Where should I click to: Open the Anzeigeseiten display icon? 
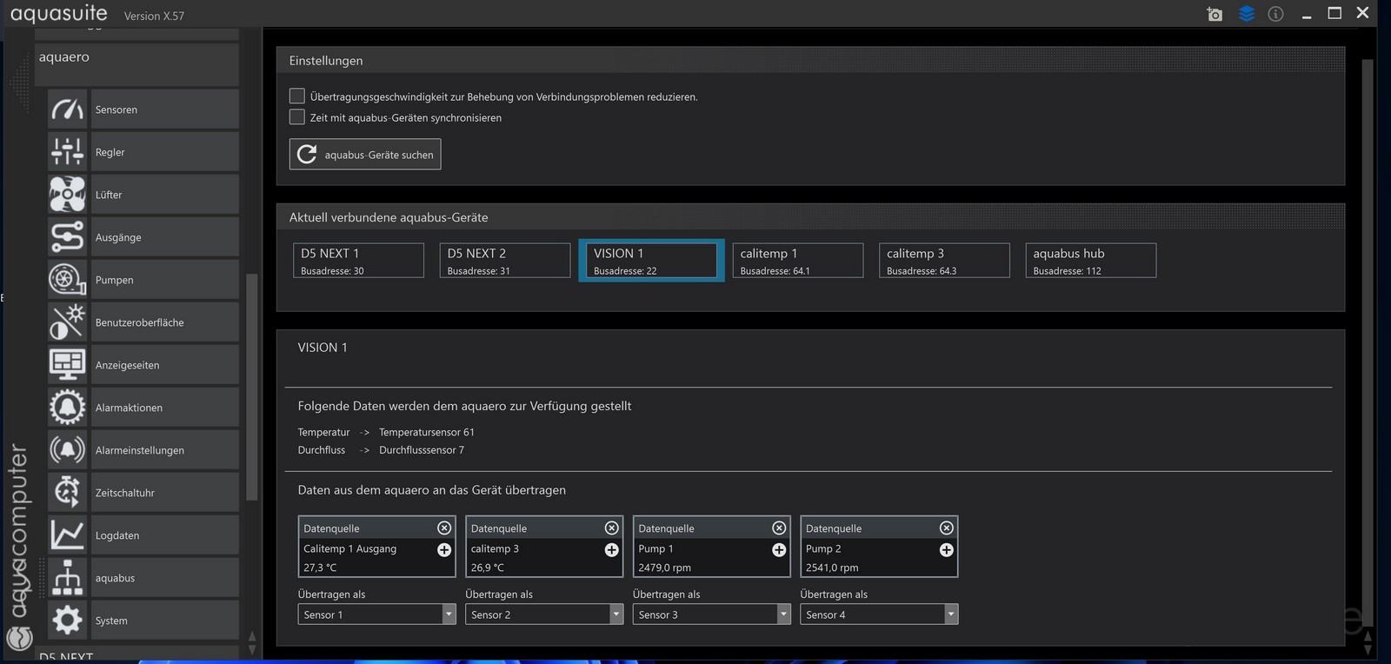point(68,365)
